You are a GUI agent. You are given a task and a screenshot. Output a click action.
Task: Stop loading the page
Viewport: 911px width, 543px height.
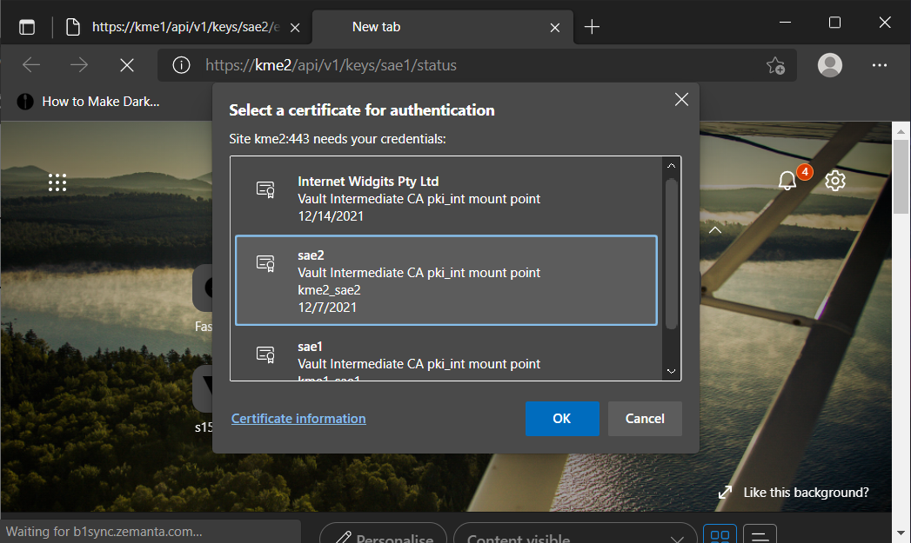click(127, 65)
